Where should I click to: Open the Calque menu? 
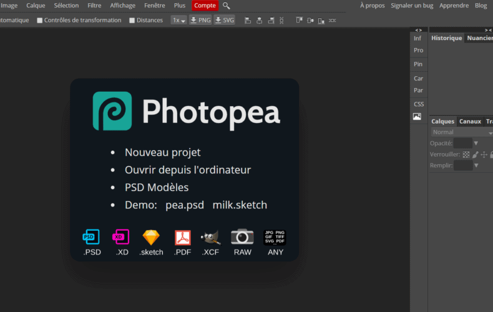pos(36,6)
